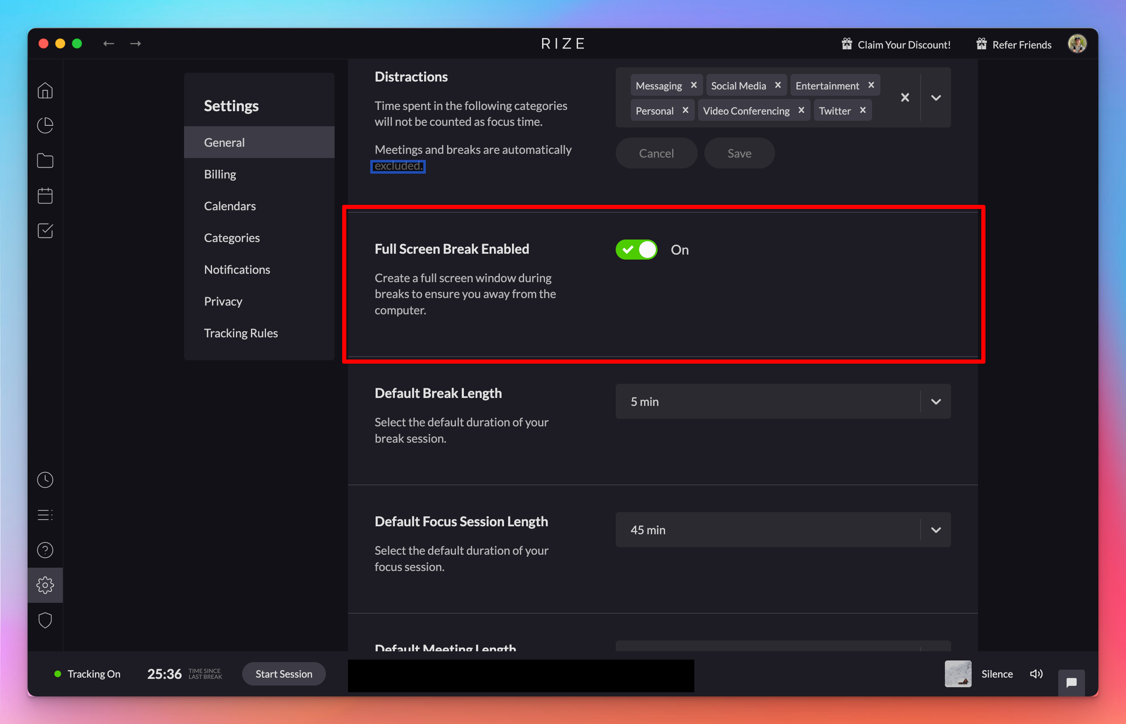The width and height of the screenshot is (1126, 724).
Task: Remove the Messaging distraction tag
Action: pyautogui.click(x=694, y=85)
